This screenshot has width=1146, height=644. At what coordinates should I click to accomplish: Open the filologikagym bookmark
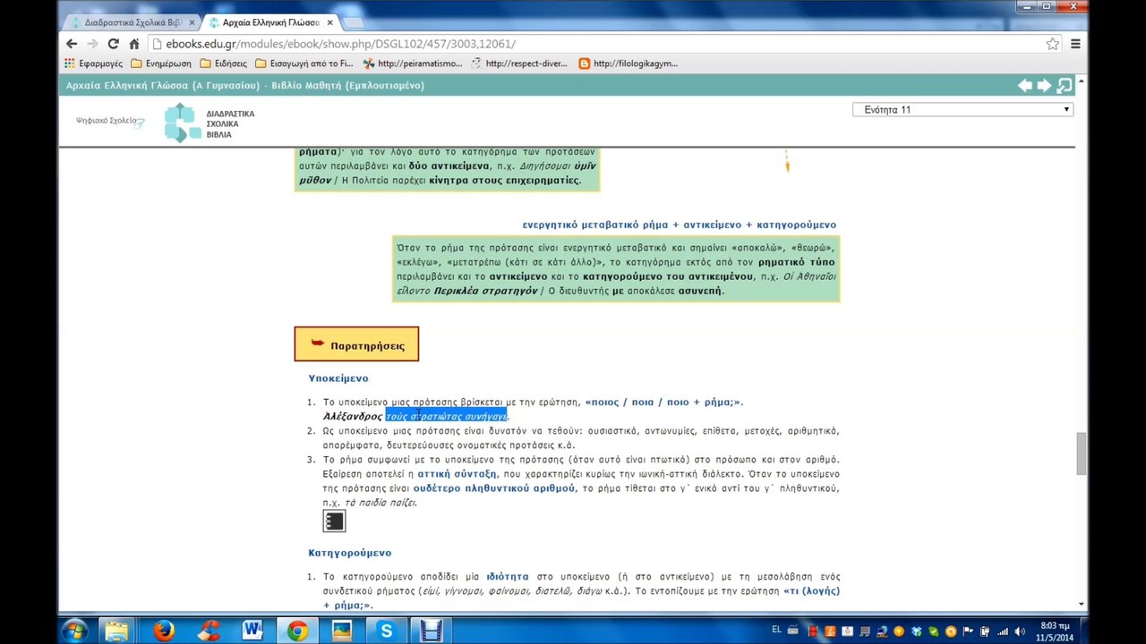[x=629, y=64]
